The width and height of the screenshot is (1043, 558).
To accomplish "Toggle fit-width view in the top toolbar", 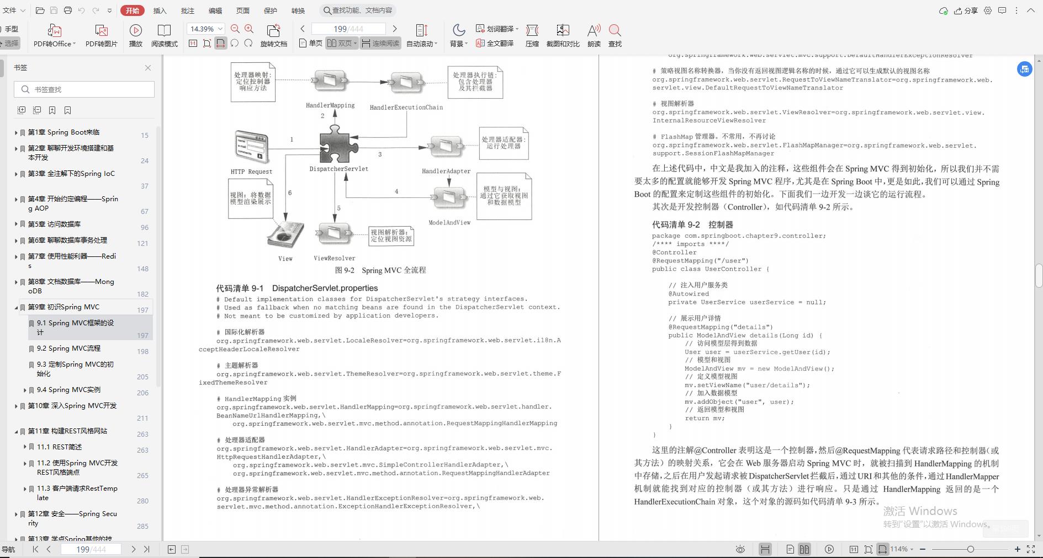I will tap(221, 44).
